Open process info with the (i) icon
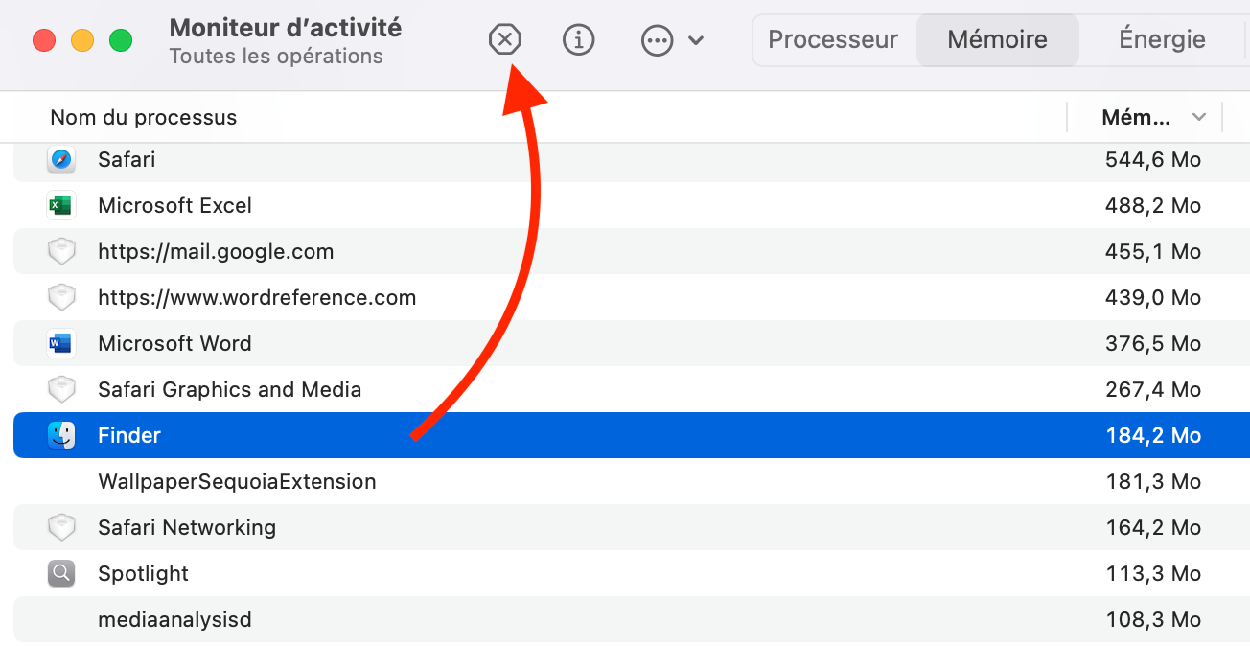 (579, 40)
